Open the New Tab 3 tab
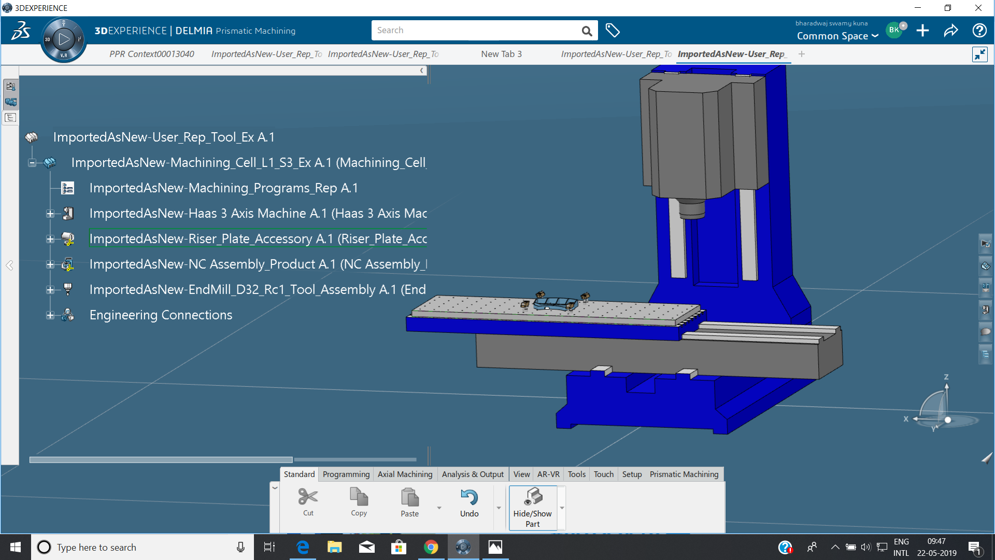 (x=501, y=54)
